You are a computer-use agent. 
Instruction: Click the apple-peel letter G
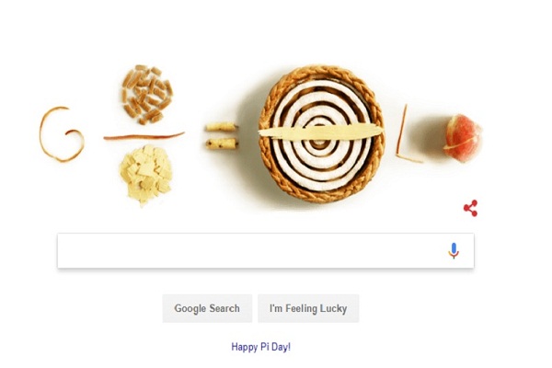click(x=62, y=133)
